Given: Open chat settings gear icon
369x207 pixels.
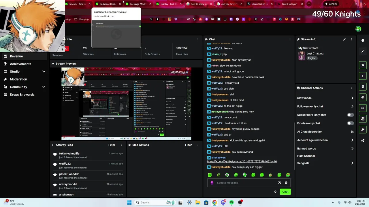Looking at the screenshot, I should [275, 192].
